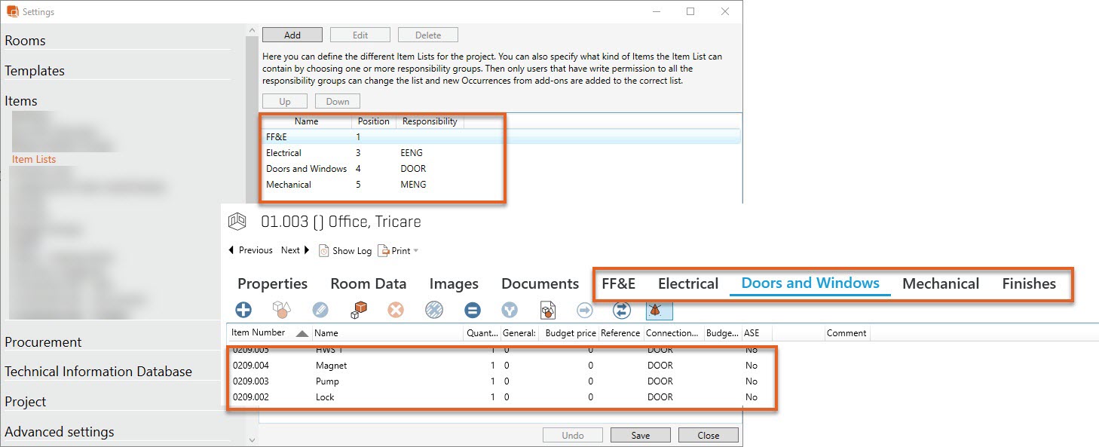Click the pencil edit icon
This screenshot has height=447, width=1099.
pyautogui.click(x=320, y=310)
